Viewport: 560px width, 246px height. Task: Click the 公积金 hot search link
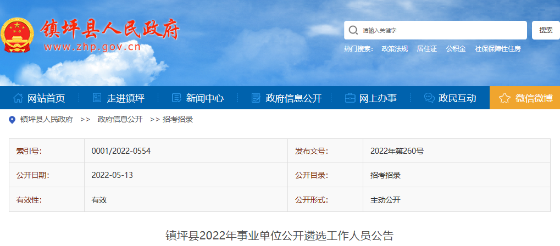click(456, 49)
